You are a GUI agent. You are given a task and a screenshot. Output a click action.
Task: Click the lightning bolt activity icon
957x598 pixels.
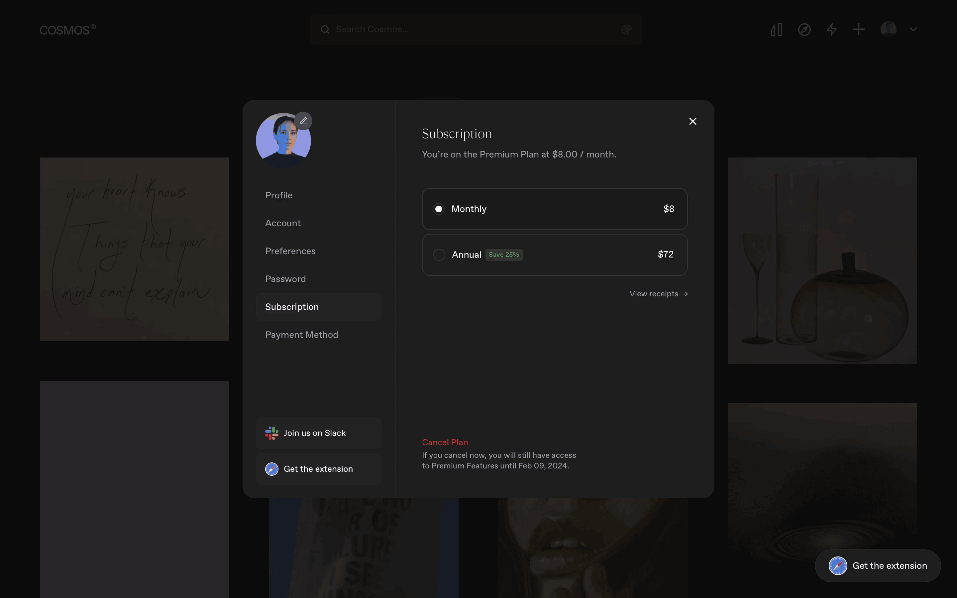point(832,30)
